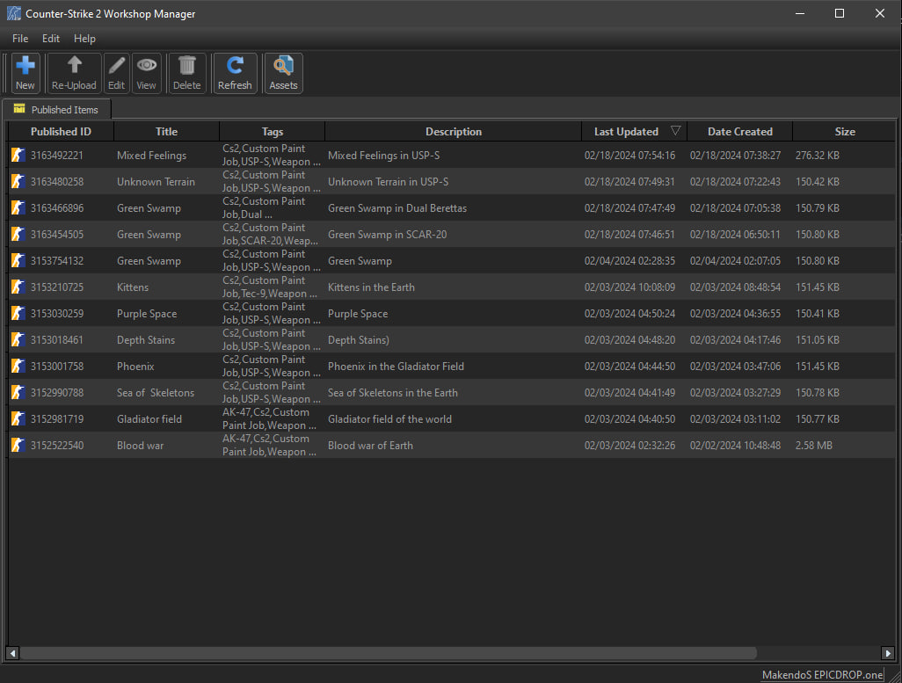Click the Re-Upload arrow icon
902x683 pixels.
pos(74,65)
